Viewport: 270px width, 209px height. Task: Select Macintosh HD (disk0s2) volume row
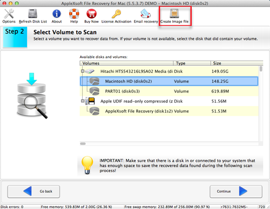169,81
